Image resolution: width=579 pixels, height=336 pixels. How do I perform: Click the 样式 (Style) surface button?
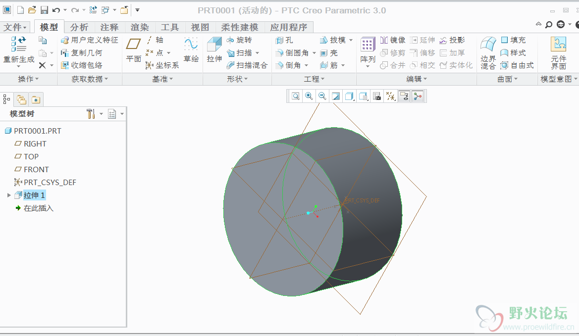pos(513,53)
